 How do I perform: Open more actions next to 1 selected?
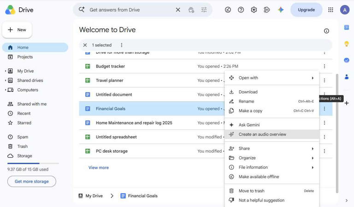[122, 45]
